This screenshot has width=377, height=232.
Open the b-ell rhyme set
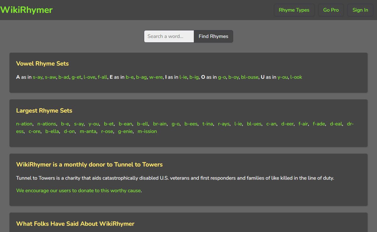[x=143, y=124]
